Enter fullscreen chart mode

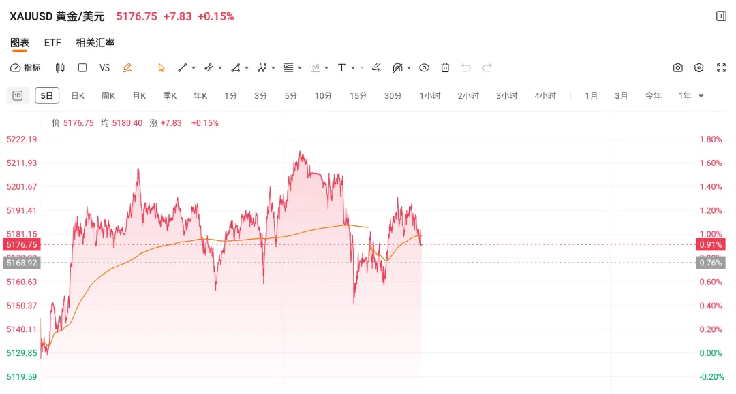[x=721, y=67]
